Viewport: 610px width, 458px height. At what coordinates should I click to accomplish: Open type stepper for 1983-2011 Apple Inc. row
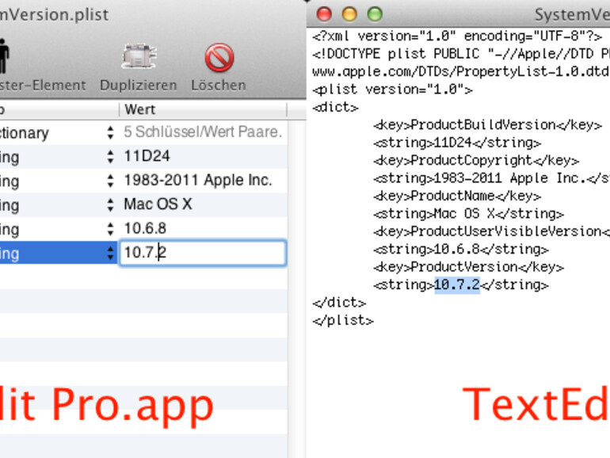tap(110, 181)
